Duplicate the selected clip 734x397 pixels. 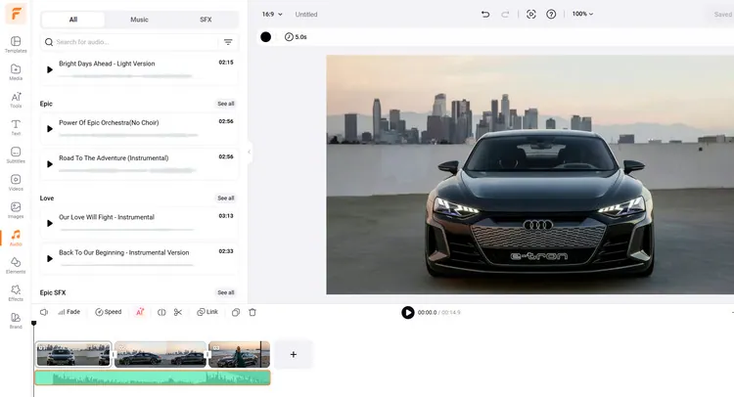pos(236,312)
